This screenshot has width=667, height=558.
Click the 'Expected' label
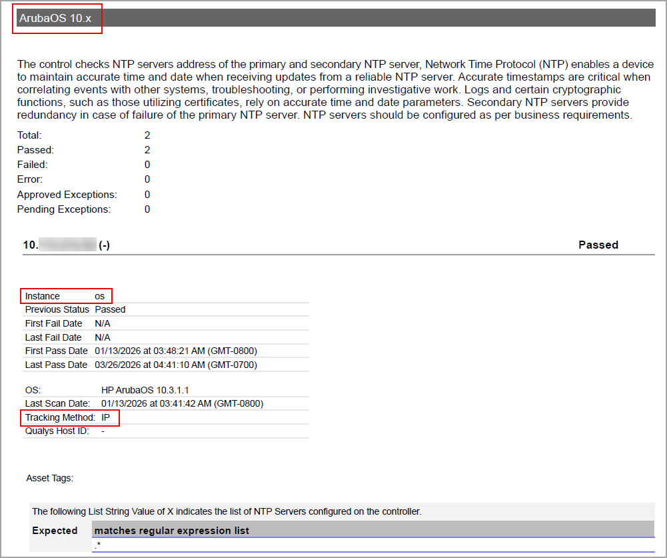[x=55, y=531]
